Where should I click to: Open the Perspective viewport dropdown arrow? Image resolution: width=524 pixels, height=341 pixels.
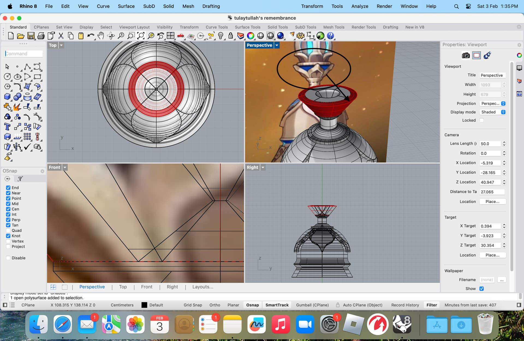(x=277, y=45)
